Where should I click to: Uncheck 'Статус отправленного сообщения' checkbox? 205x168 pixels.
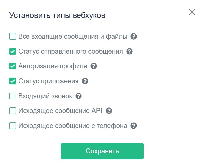pyautogui.click(x=13, y=51)
